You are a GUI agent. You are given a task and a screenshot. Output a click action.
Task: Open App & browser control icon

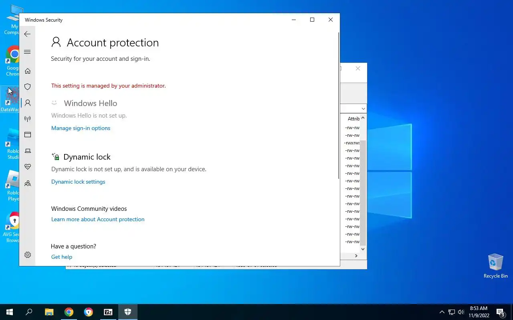coord(28,135)
